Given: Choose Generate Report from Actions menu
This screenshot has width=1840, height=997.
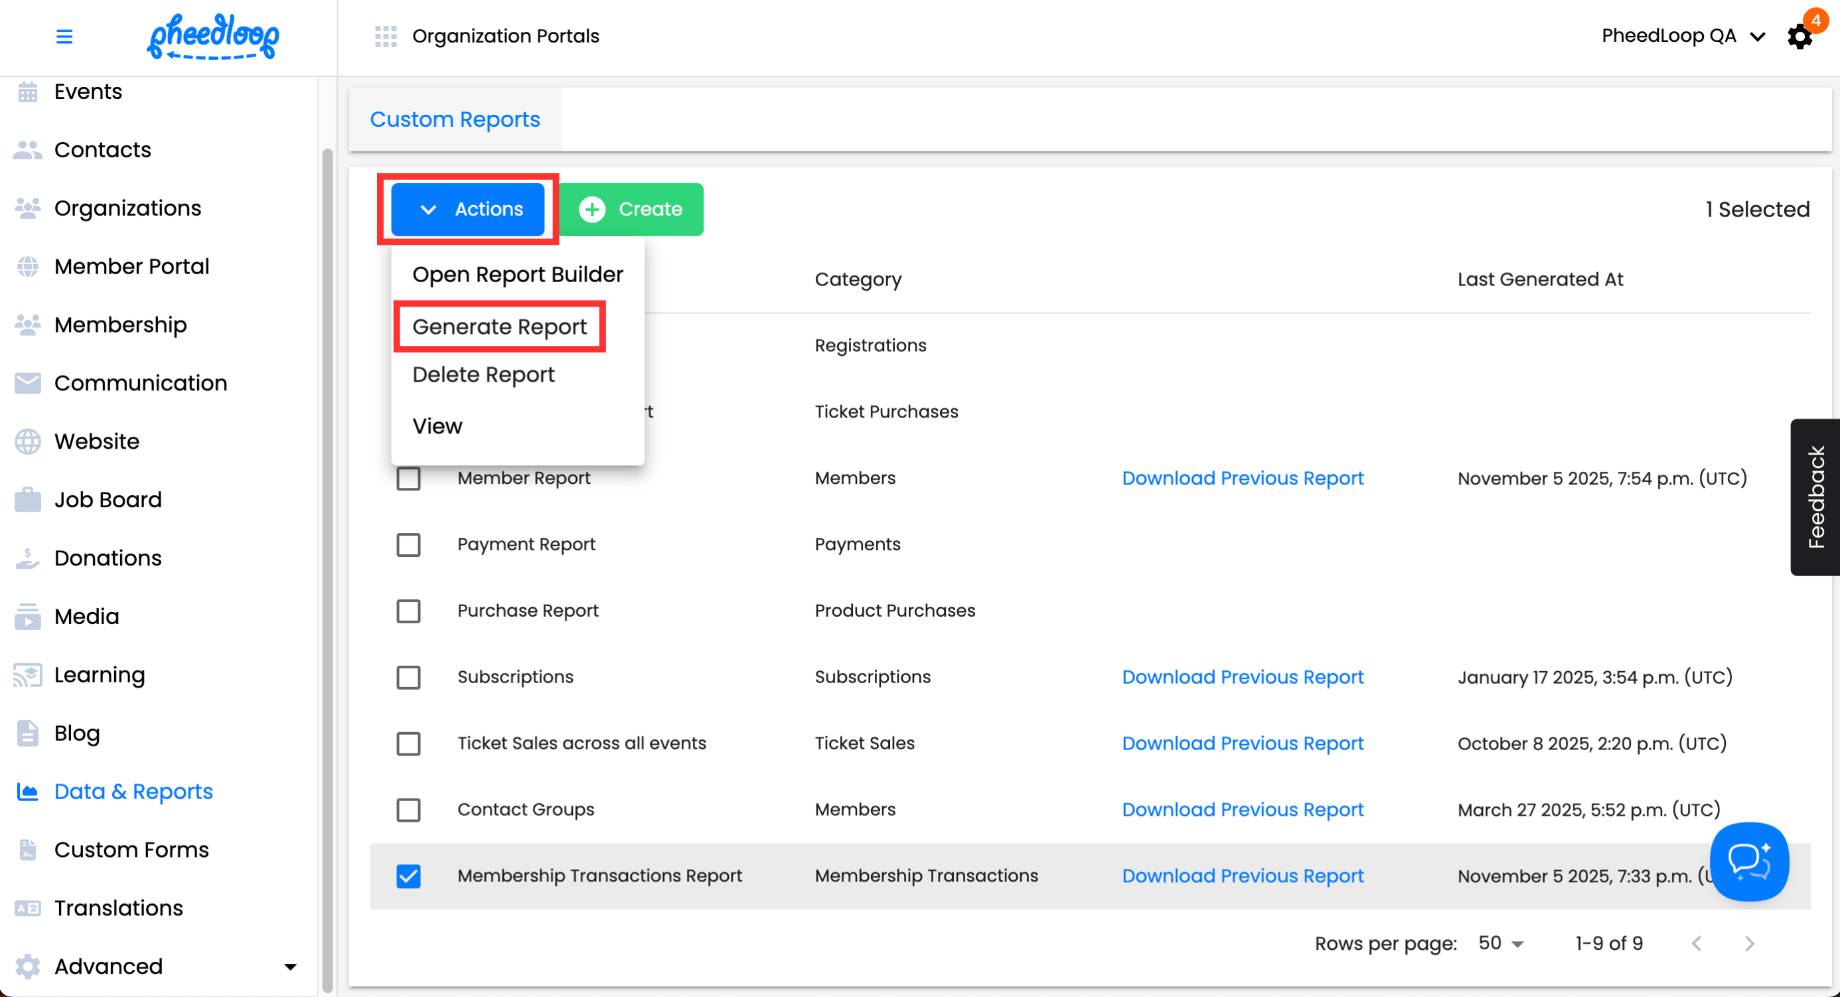Looking at the screenshot, I should coord(499,327).
